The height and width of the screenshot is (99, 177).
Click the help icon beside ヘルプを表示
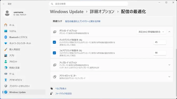coord(51,89)
